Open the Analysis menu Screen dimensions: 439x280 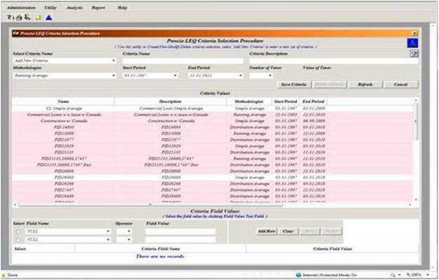pos(74,7)
